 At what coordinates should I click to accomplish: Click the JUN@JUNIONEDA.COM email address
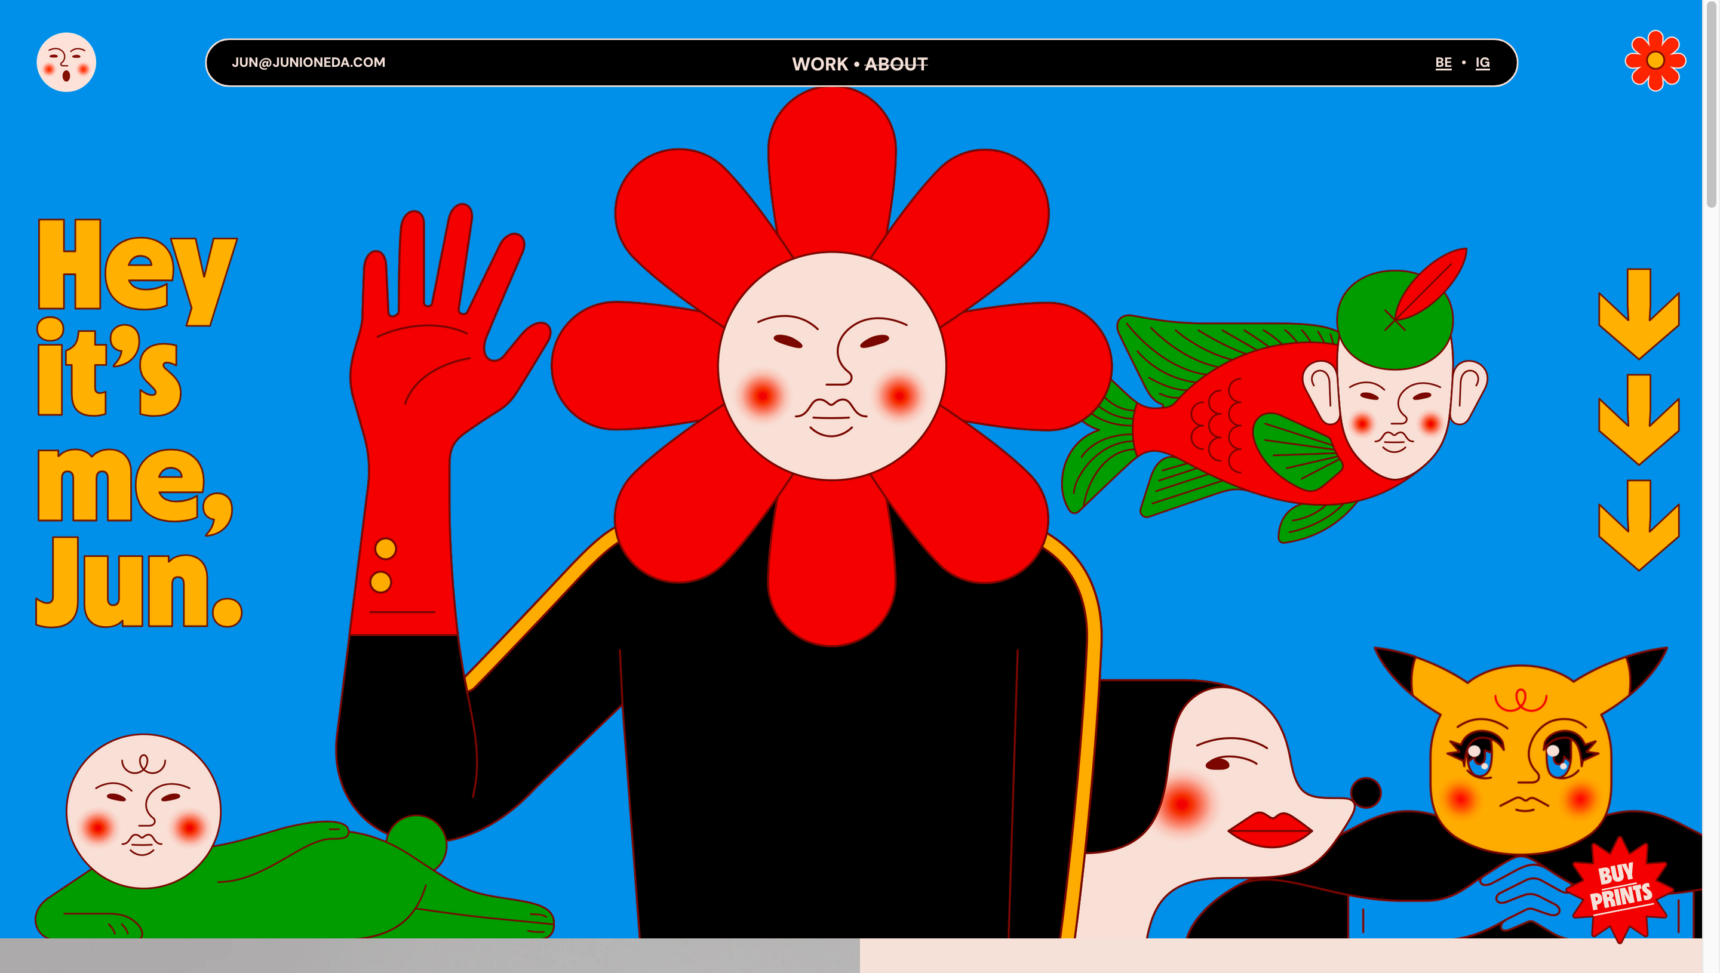pos(309,62)
